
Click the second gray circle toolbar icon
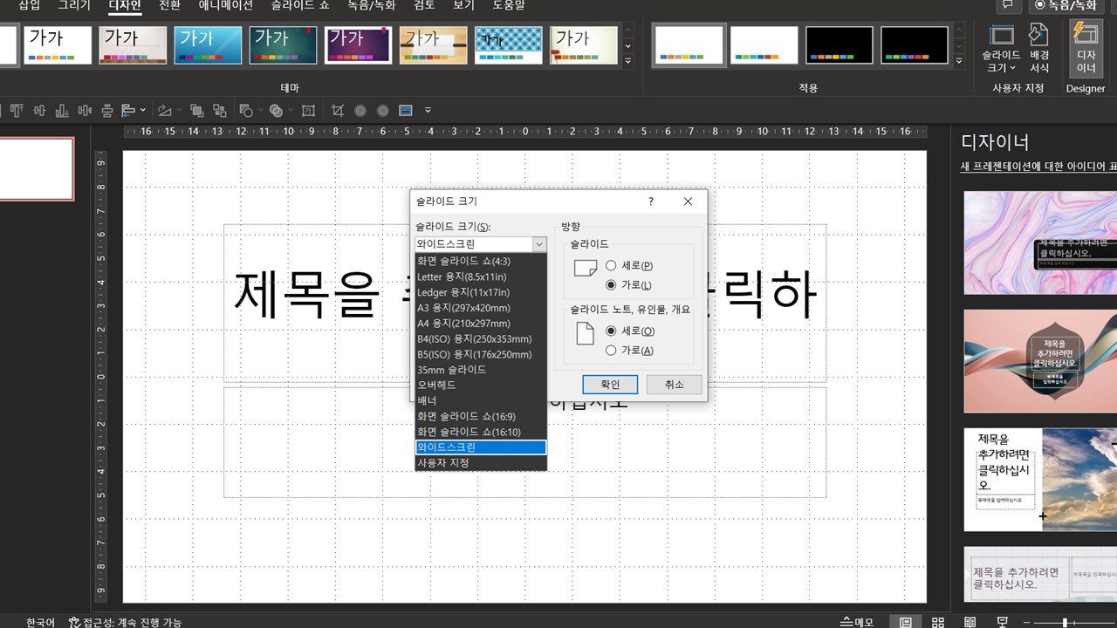click(383, 111)
